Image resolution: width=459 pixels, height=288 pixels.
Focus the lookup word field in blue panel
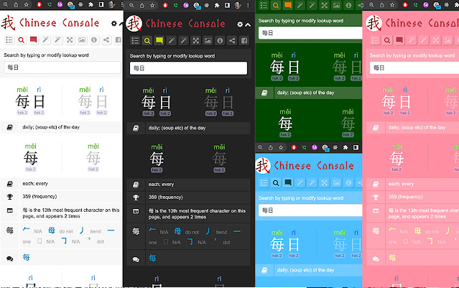click(310, 210)
